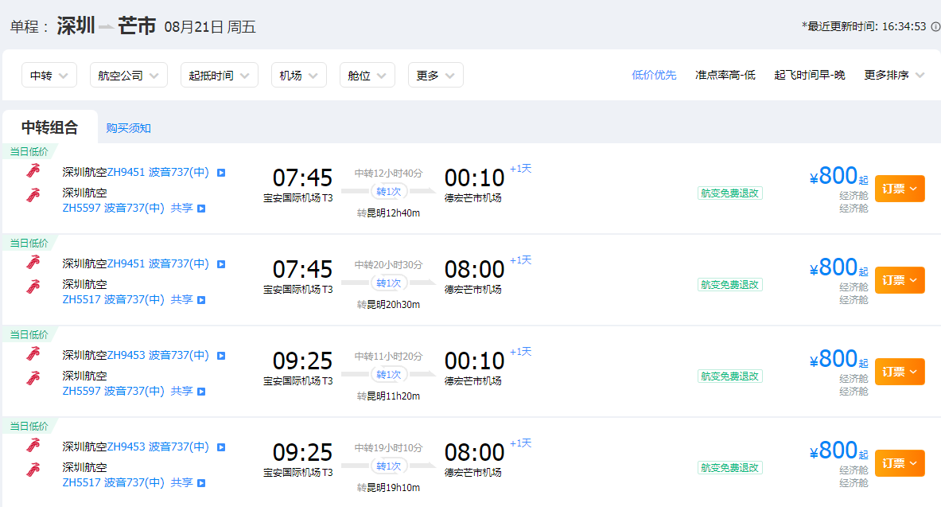This screenshot has height=507, width=941.
Task: Open the 更多 filter dropdown
Action: (x=436, y=75)
